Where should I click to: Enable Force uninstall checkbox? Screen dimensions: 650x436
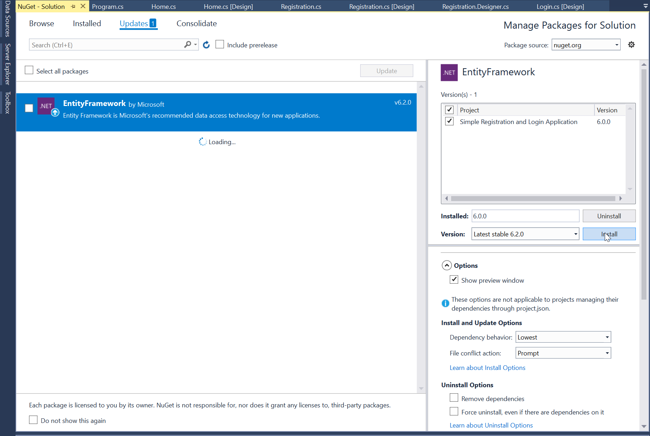point(454,412)
